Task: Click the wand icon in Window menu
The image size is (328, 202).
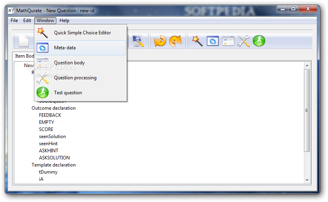Action: coord(43,33)
